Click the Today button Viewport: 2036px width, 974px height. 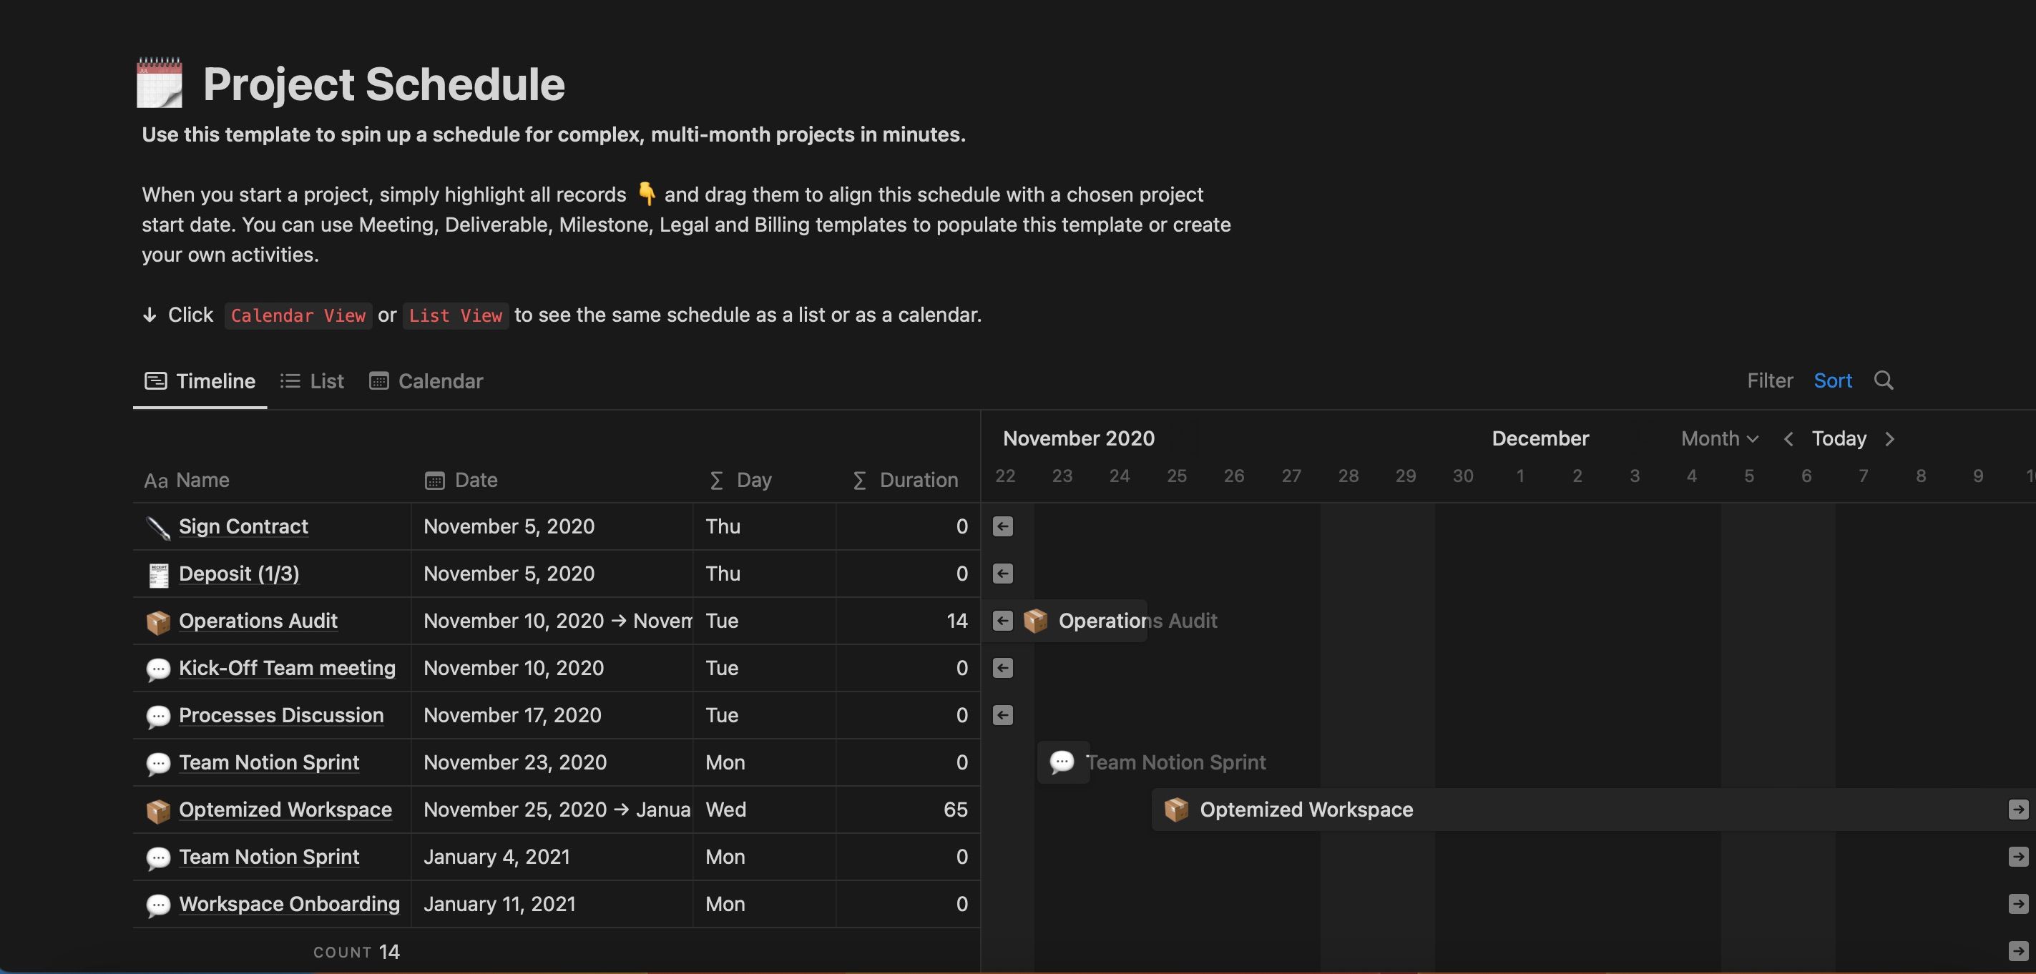[x=1839, y=439]
